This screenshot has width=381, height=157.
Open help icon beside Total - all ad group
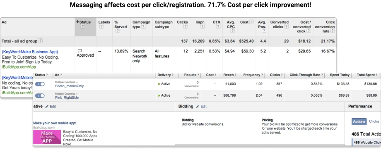click(41, 41)
